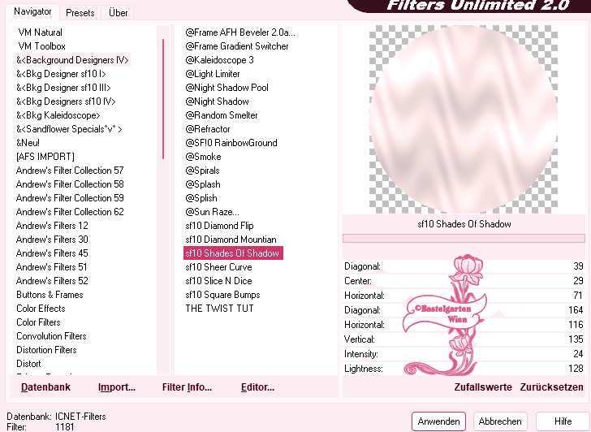The width and height of the screenshot is (591, 432).
Task: Select sf10 Sheer Curve filter
Action: 218,267
